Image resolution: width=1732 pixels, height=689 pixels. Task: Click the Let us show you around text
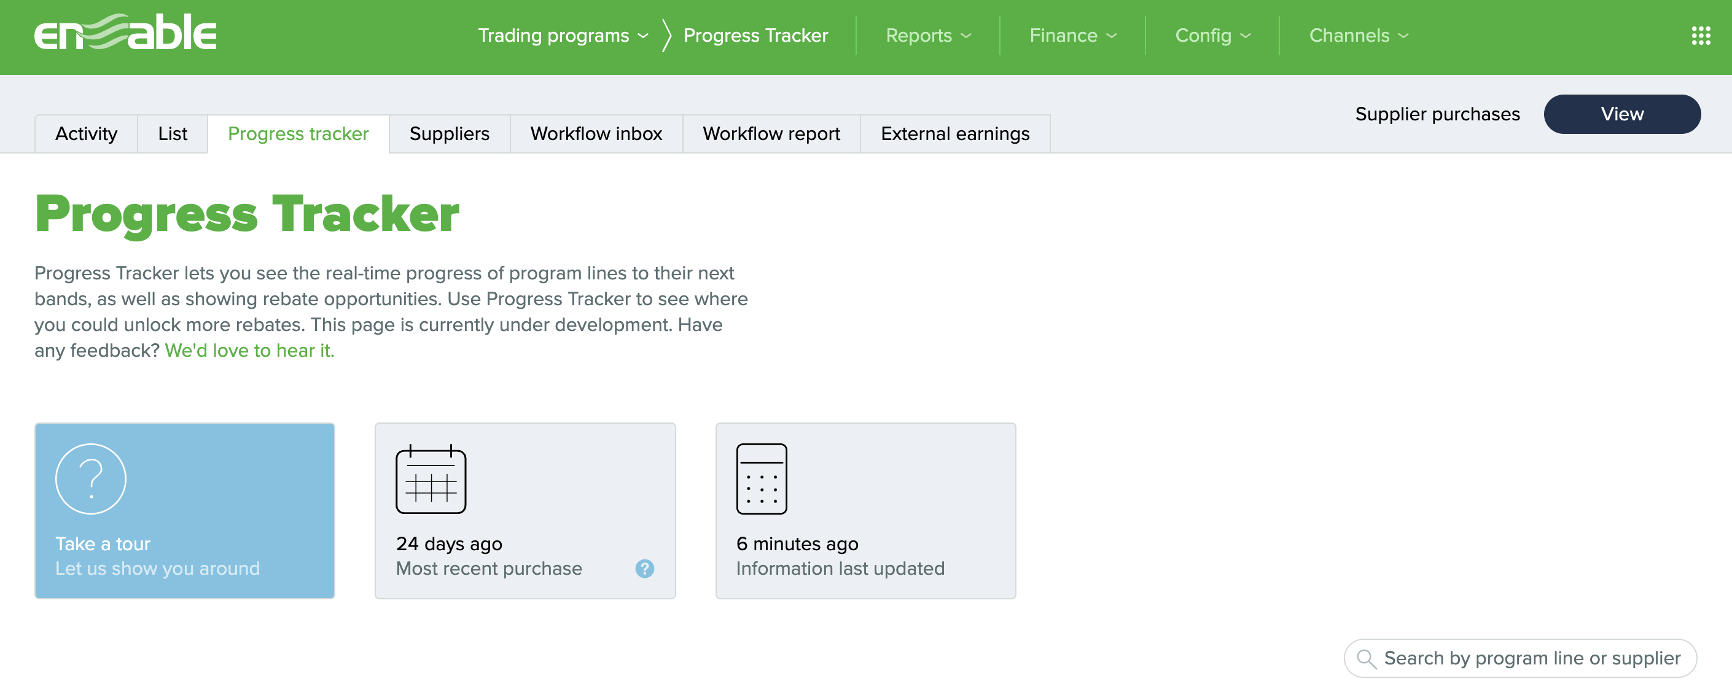pyautogui.click(x=157, y=569)
